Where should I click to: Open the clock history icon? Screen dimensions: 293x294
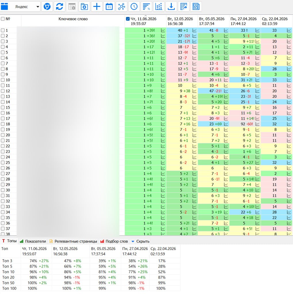coord(134,7)
